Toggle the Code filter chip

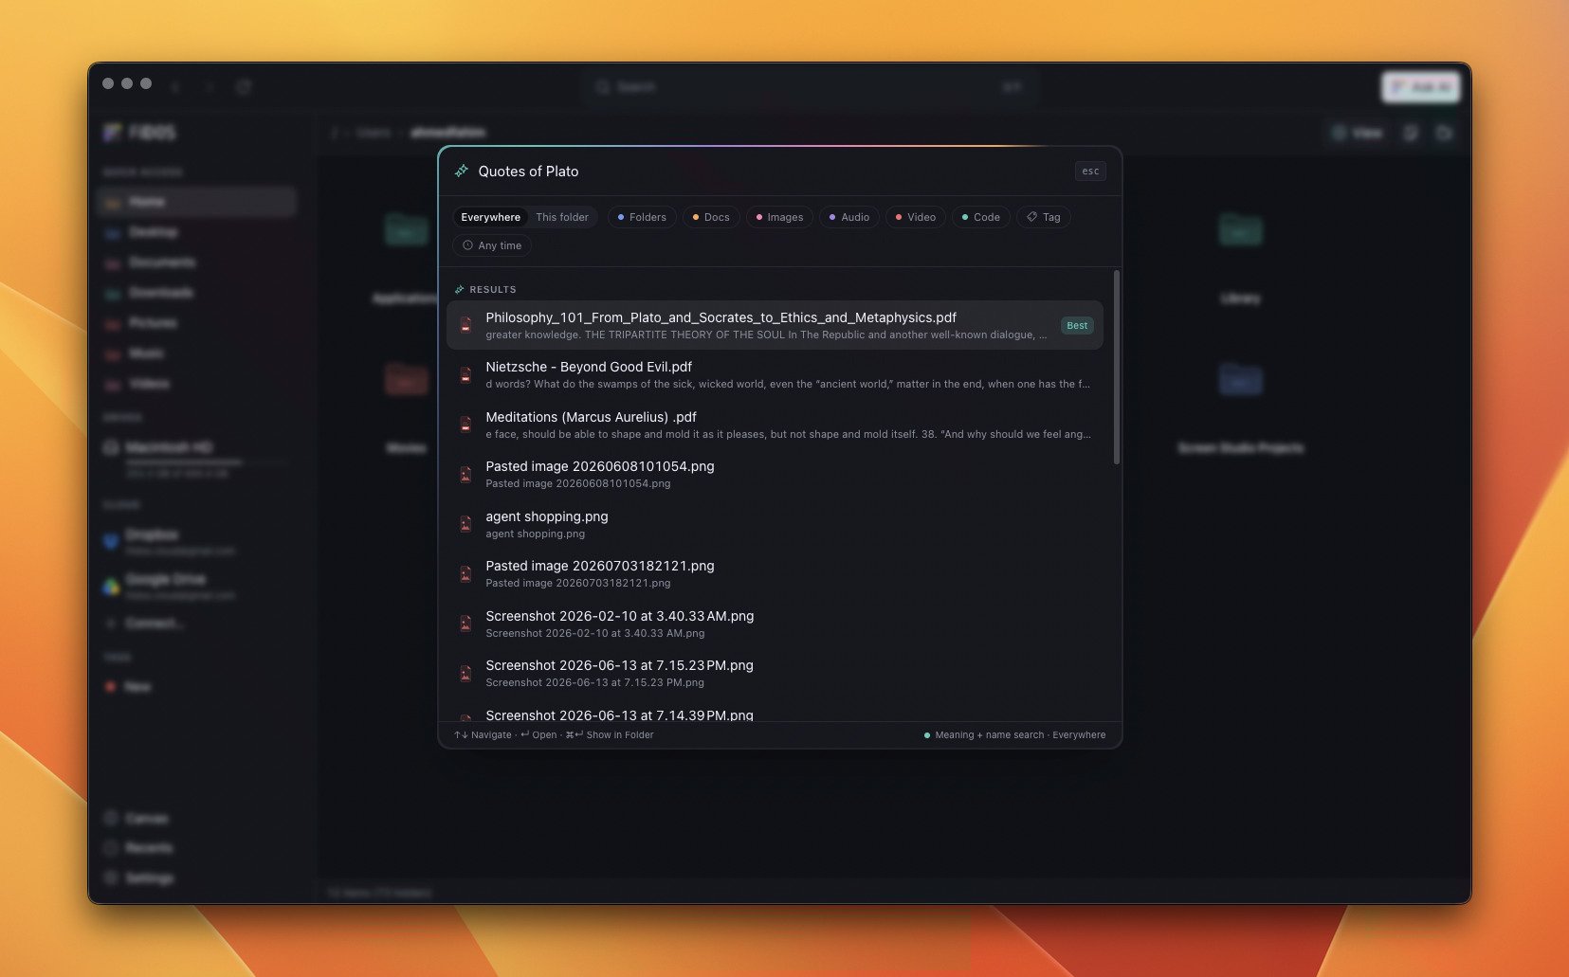(981, 217)
